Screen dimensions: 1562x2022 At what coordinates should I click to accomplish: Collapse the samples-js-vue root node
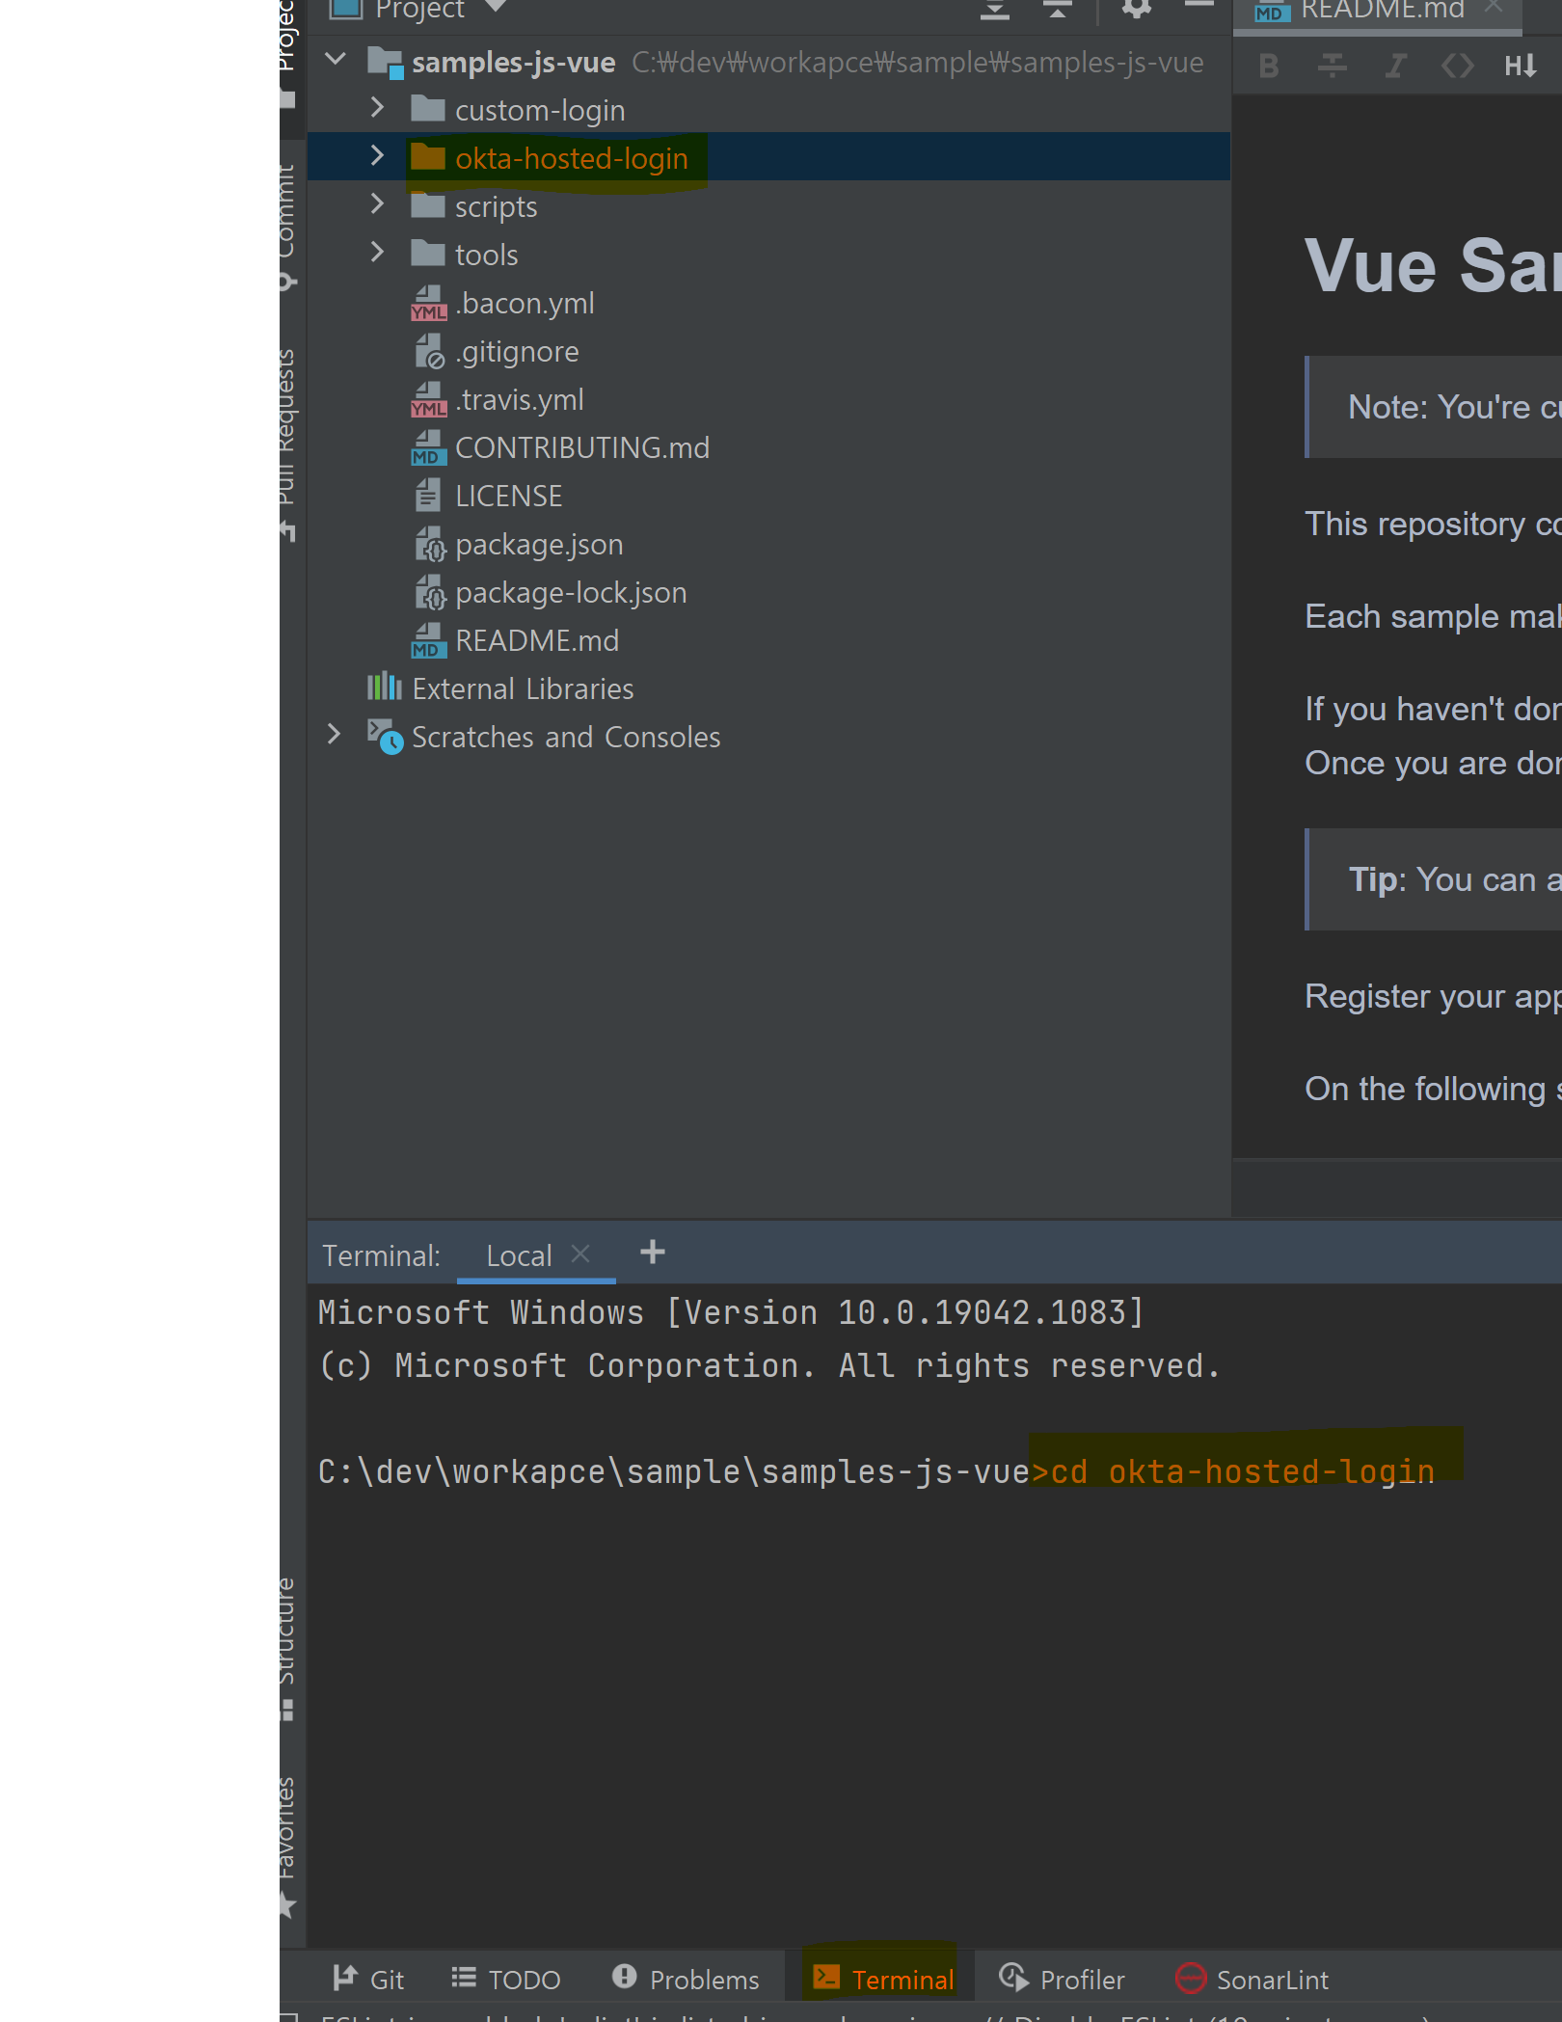coord(336,60)
